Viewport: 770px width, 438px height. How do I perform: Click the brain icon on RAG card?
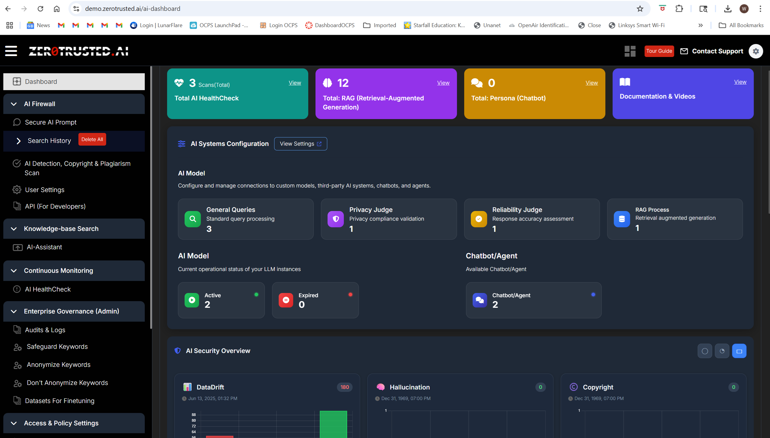coord(327,83)
